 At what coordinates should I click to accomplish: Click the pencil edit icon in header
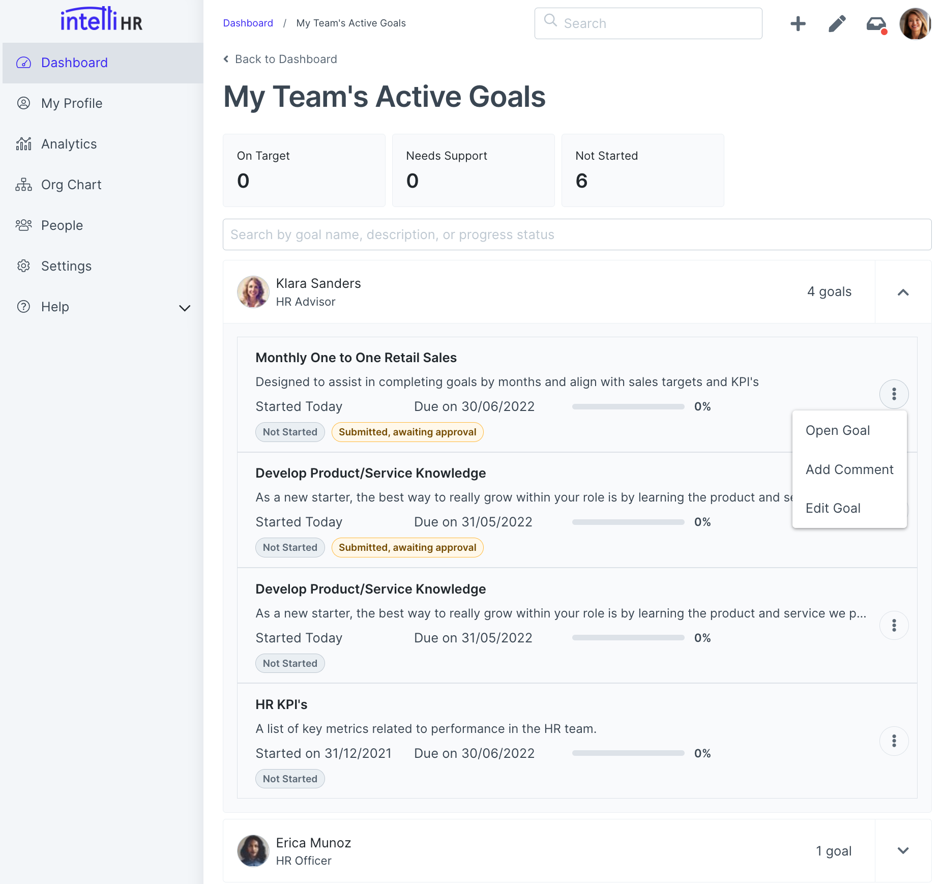click(x=837, y=23)
